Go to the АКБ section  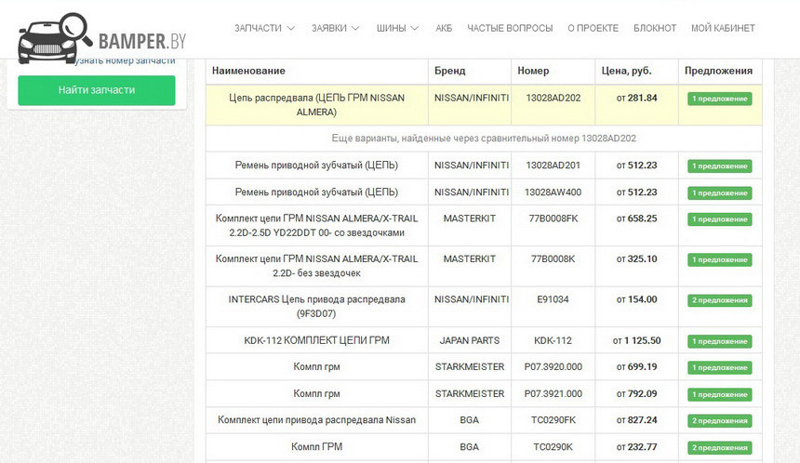(x=444, y=28)
